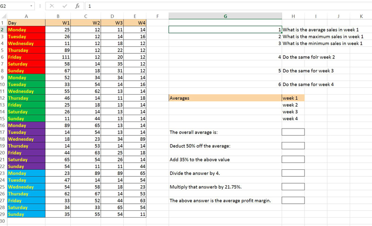
Task: Select column H header
Action: (x=293, y=16)
